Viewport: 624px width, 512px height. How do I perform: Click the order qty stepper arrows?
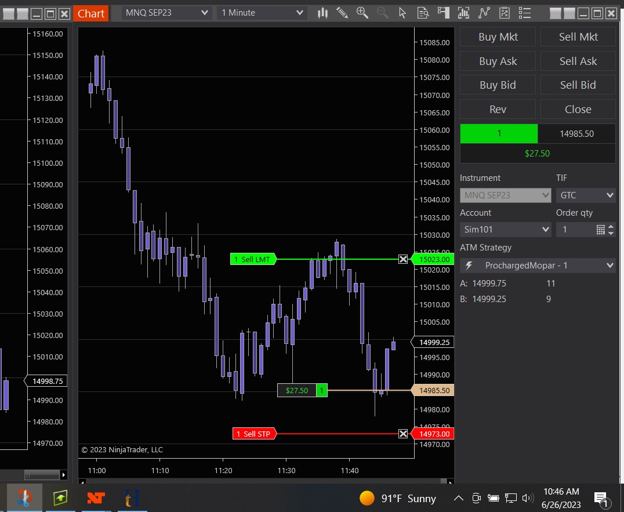(x=611, y=230)
